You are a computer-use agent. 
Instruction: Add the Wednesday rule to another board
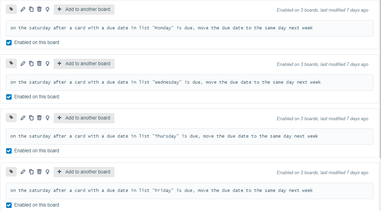pyautogui.click(x=84, y=64)
